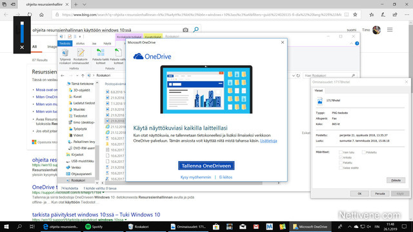Toggle the Piilotettu checkbox
Image resolution: width=413 pixels, height=232 pixels.
[x=363, y=152]
